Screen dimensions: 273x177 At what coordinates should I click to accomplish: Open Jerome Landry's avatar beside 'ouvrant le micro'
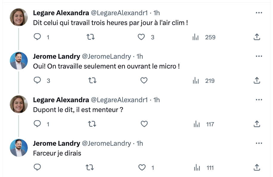point(19,61)
